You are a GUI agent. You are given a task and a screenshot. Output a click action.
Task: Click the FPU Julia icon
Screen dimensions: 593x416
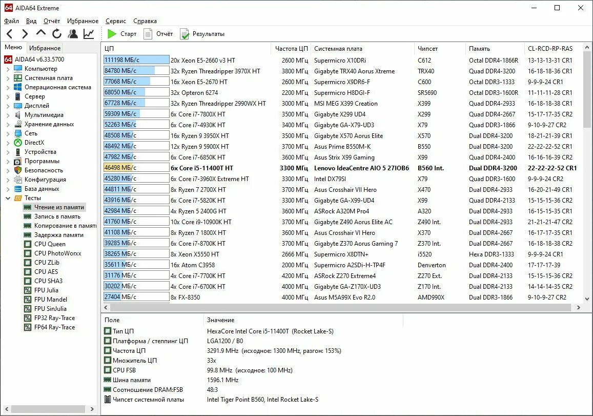pyautogui.click(x=28, y=290)
